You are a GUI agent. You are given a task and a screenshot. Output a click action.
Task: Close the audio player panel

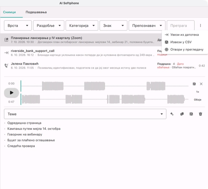(201, 84)
